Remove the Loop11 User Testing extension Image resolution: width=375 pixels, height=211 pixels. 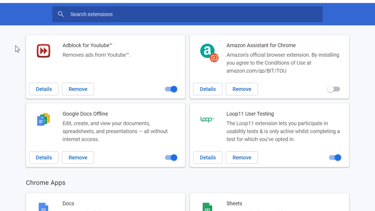pyautogui.click(x=242, y=158)
